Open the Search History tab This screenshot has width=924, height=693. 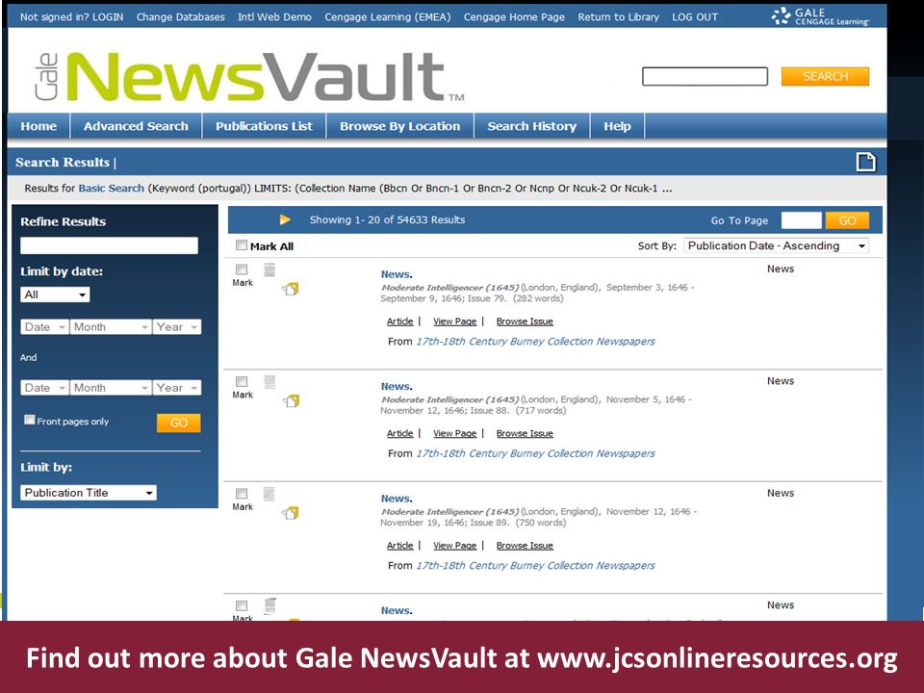[x=532, y=126]
